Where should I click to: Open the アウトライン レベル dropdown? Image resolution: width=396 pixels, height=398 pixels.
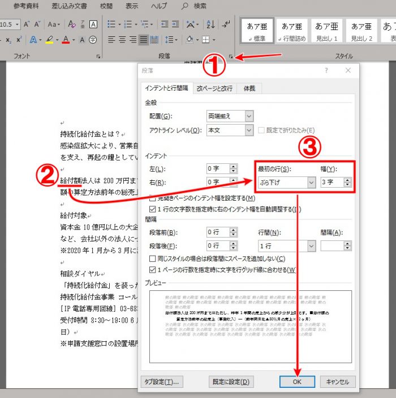249,130
